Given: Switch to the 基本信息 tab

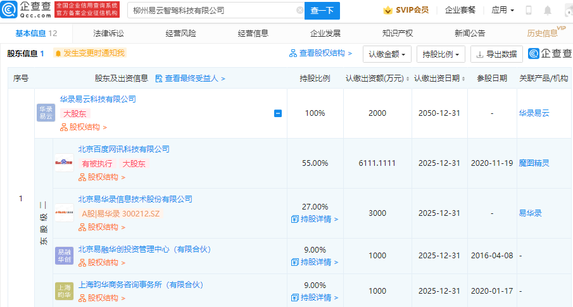Looking at the screenshot, I should (36, 34).
